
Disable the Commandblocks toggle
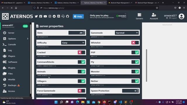(x=82, y=62)
